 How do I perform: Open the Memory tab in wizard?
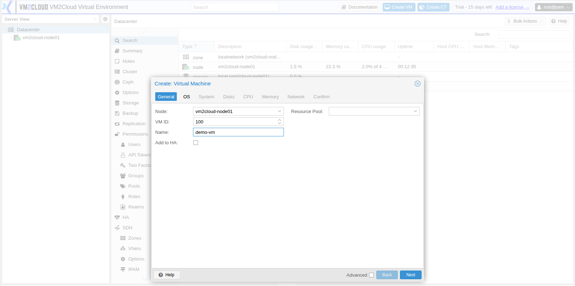pos(270,97)
